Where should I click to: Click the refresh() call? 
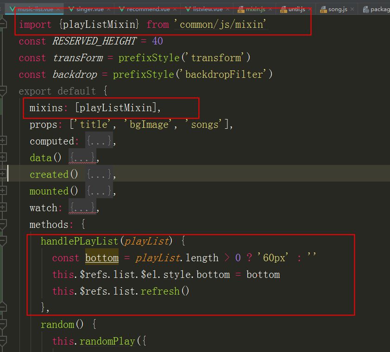[164, 291]
